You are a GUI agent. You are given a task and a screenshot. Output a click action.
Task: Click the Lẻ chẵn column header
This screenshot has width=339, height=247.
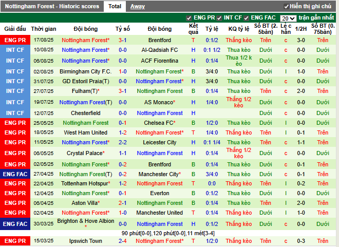coord(286,29)
